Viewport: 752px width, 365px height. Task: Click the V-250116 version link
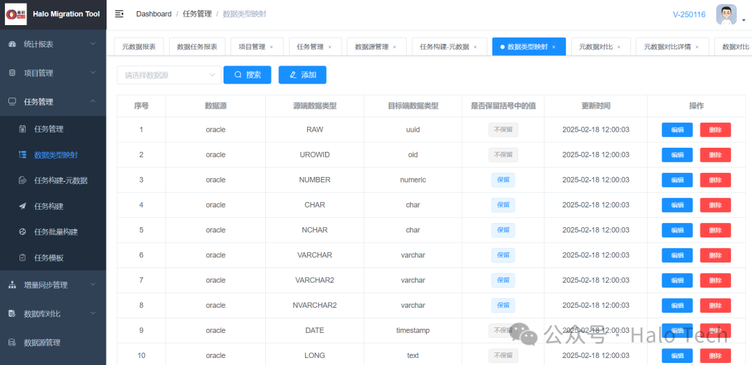click(x=689, y=15)
